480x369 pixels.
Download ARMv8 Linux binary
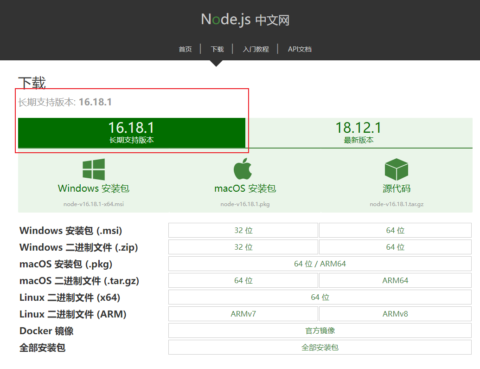pos(395,314)
